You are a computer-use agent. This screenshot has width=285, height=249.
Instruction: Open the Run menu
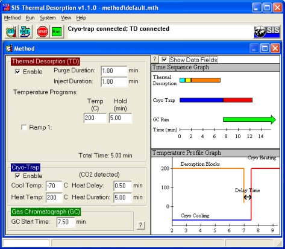30,18
